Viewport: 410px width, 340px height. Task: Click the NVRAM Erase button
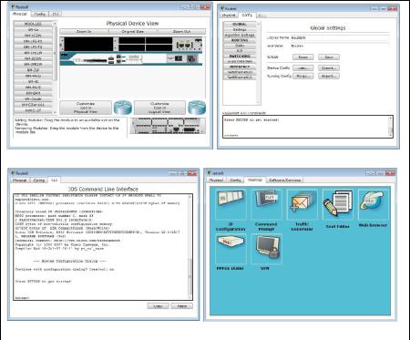(303, 57)
